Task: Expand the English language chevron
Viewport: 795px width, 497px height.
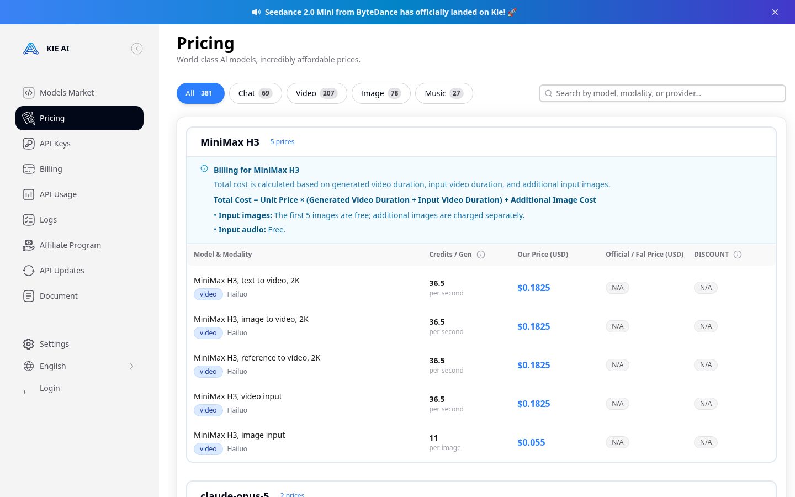Action: pos(131,366)
